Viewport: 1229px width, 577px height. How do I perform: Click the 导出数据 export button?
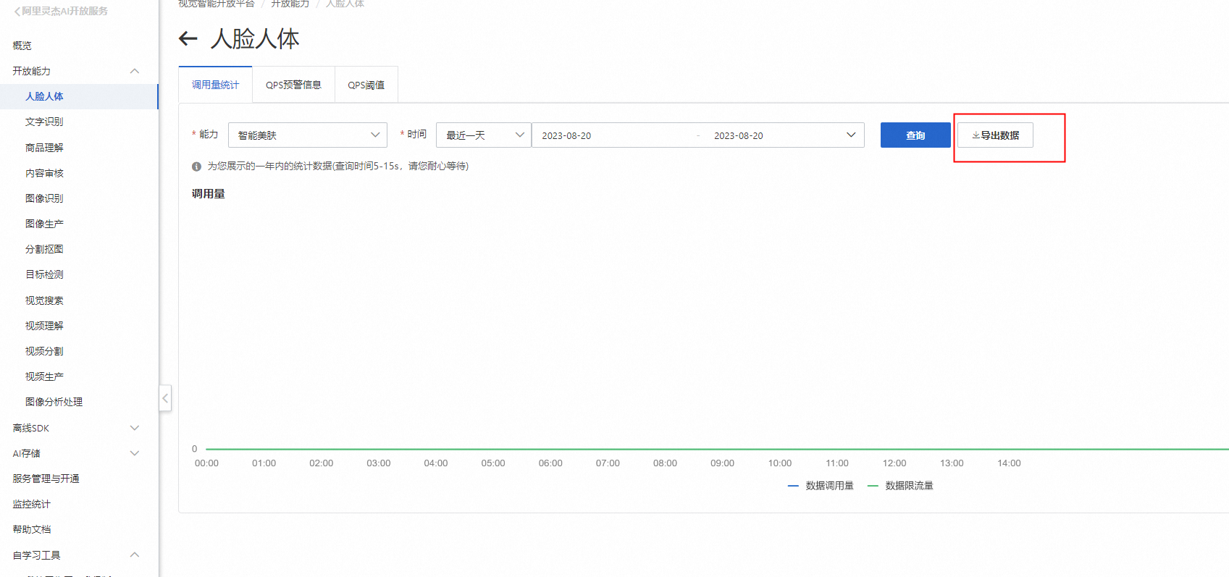click(x=995, y=135)
